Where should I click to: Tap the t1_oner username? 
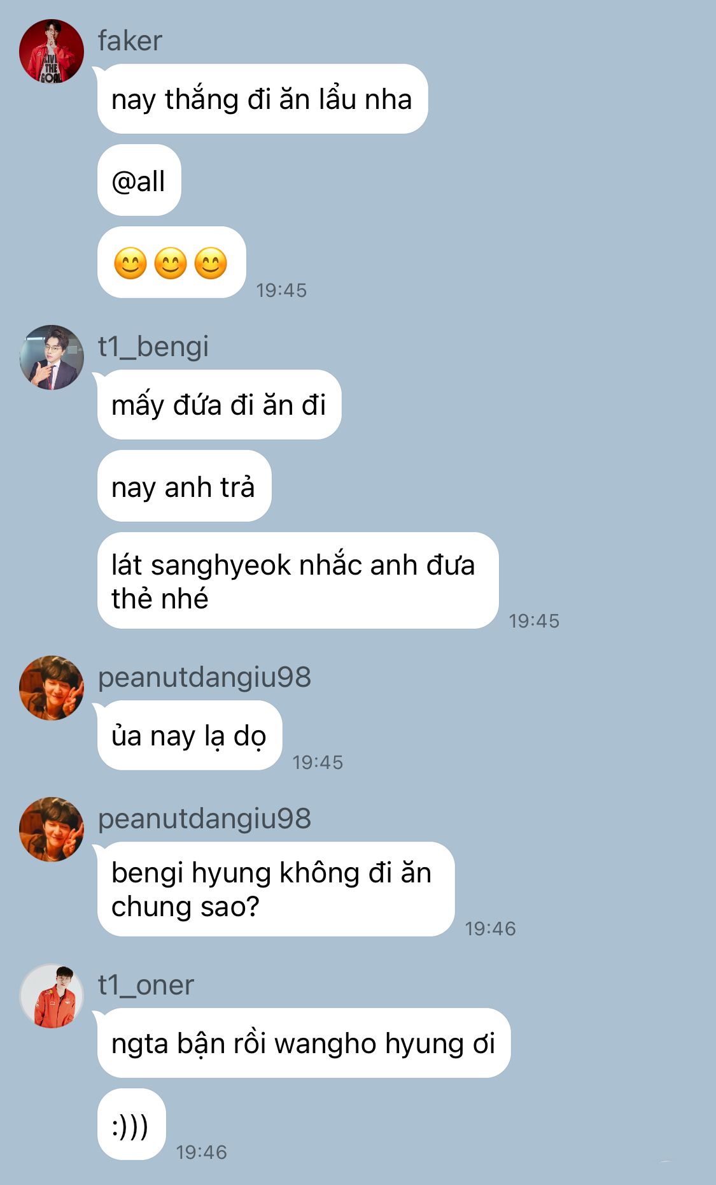(x=146, y=985)
